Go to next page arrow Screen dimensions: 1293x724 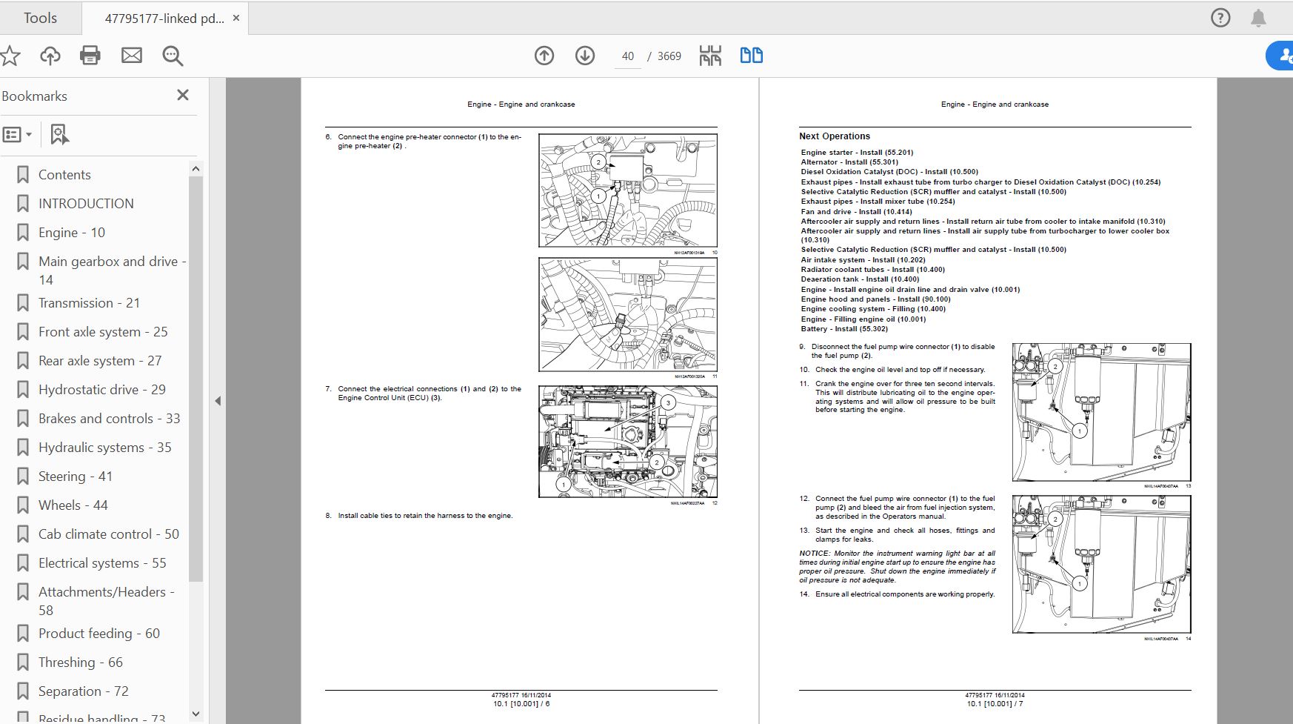pos(585,56)
